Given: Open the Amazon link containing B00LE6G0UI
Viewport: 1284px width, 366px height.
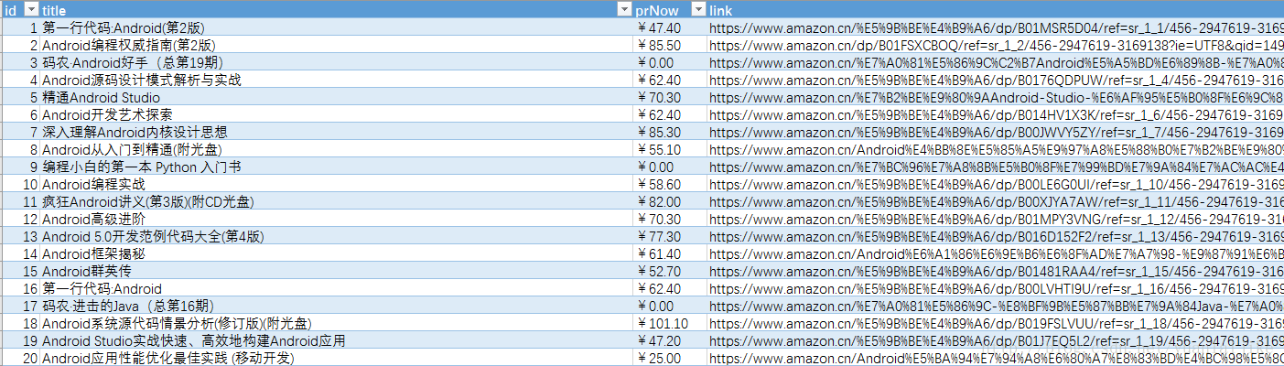Looking at the screenshot, I should (996, 184).
